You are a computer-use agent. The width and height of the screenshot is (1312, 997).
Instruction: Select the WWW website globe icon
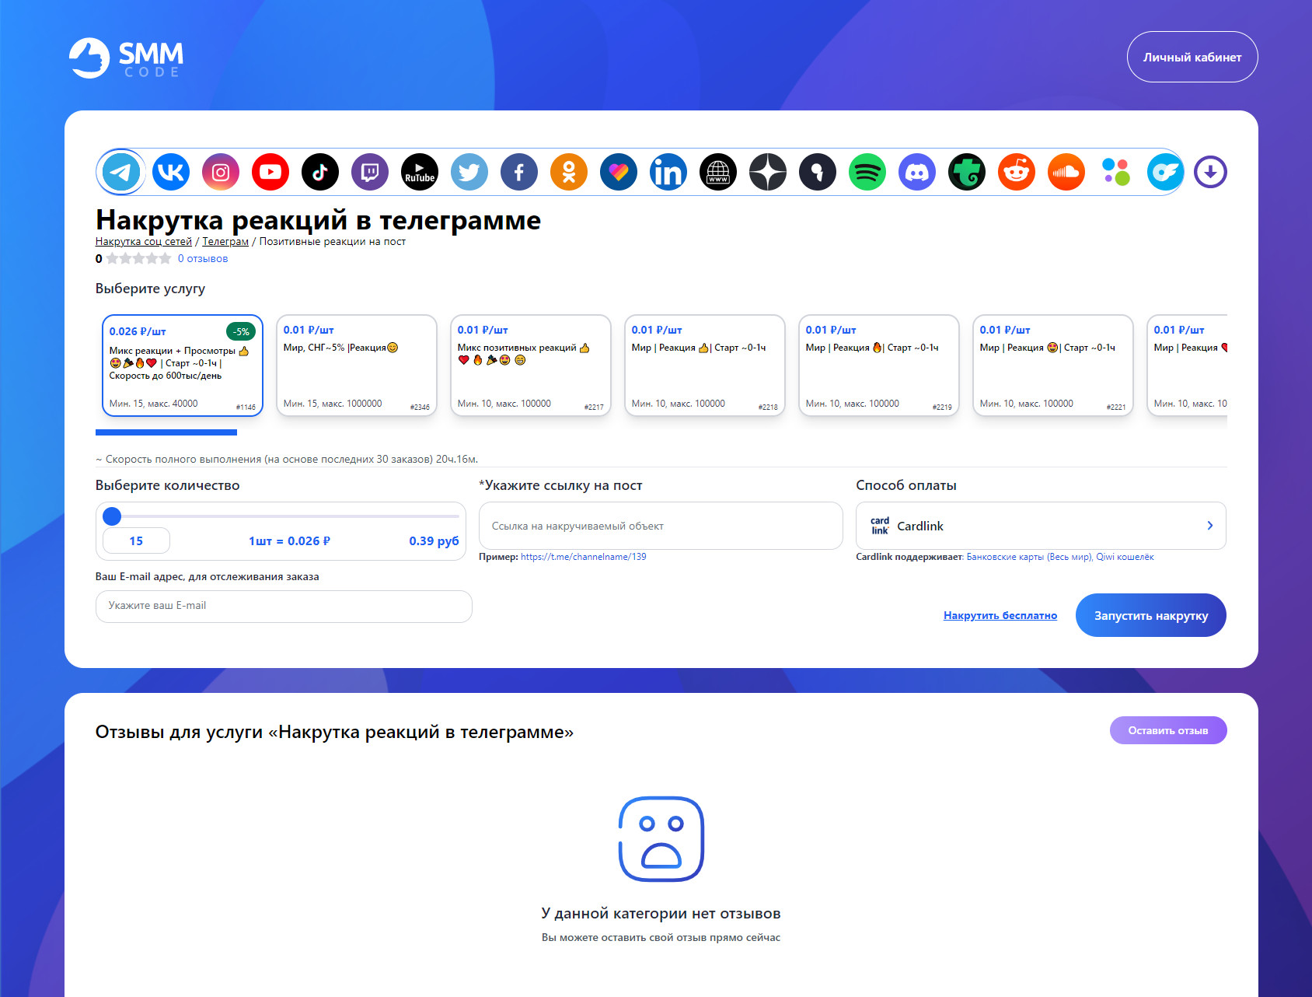718,172
